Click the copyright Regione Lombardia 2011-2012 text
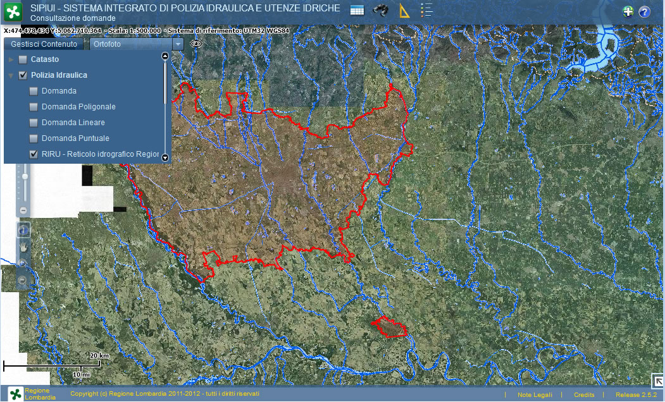 [165, 394]
